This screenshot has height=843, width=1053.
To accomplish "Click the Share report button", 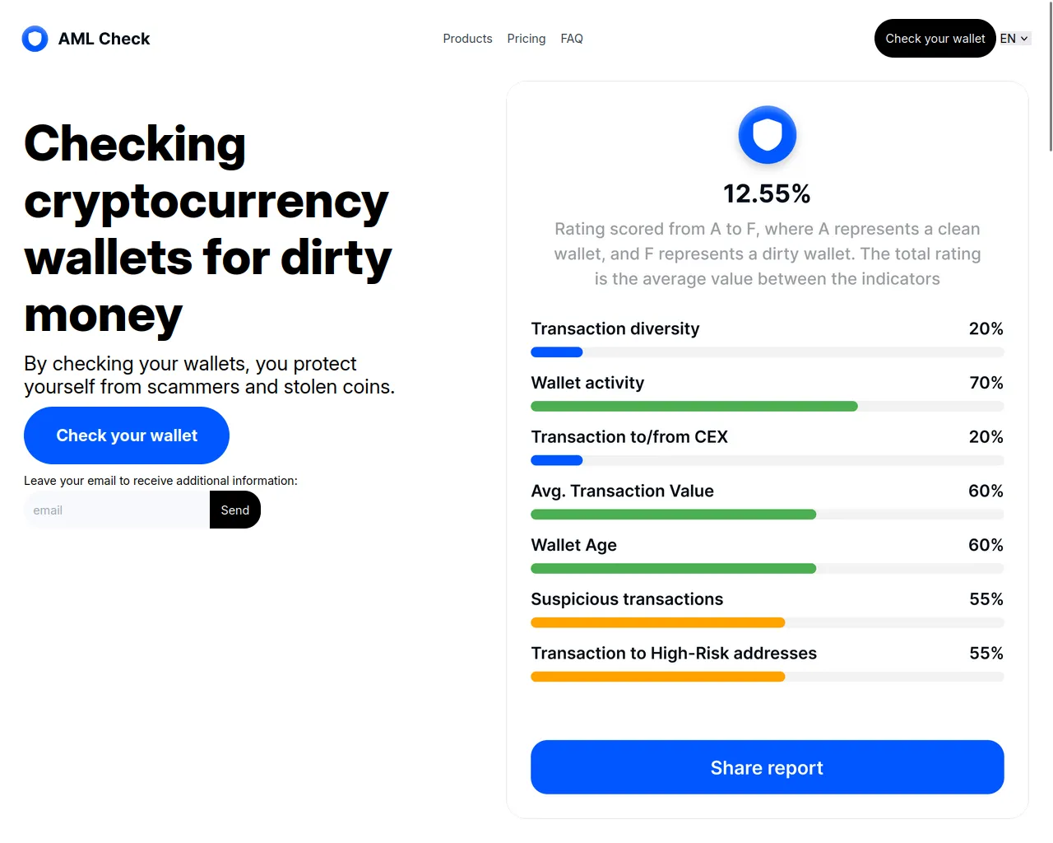I will tap(767, 767).
